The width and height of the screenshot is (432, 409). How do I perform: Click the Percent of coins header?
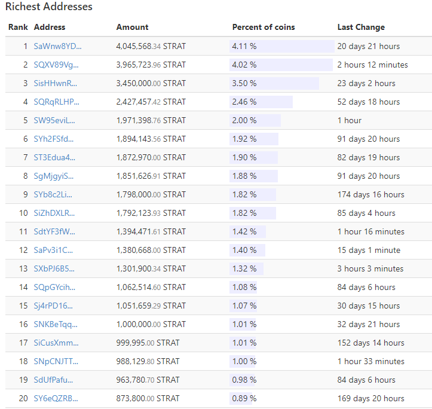click(264, 27)
